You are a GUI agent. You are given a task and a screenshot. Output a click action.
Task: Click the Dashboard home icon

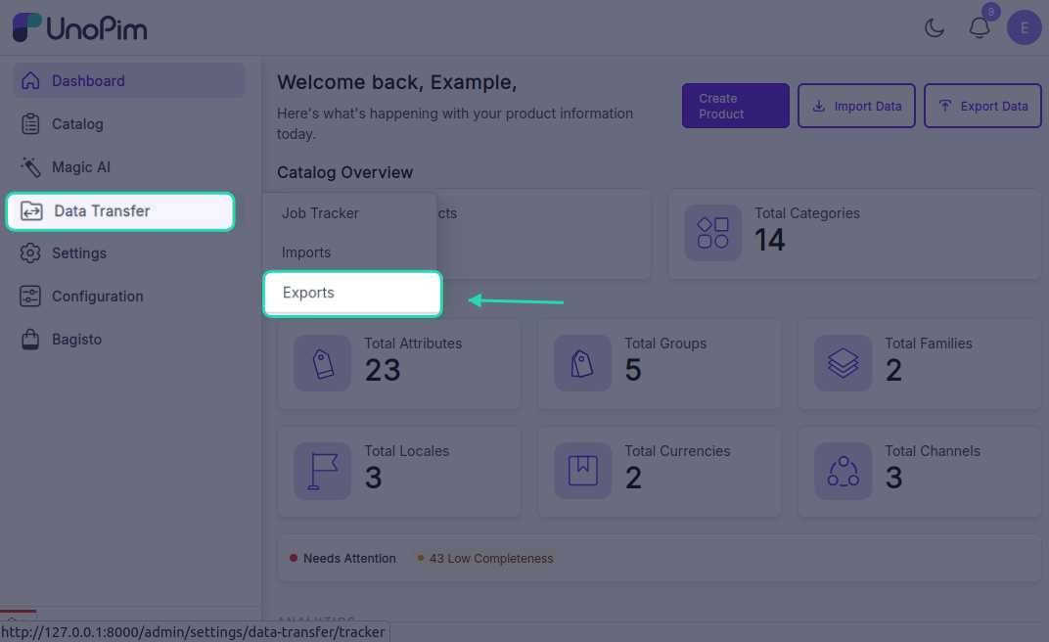point(30,81)
